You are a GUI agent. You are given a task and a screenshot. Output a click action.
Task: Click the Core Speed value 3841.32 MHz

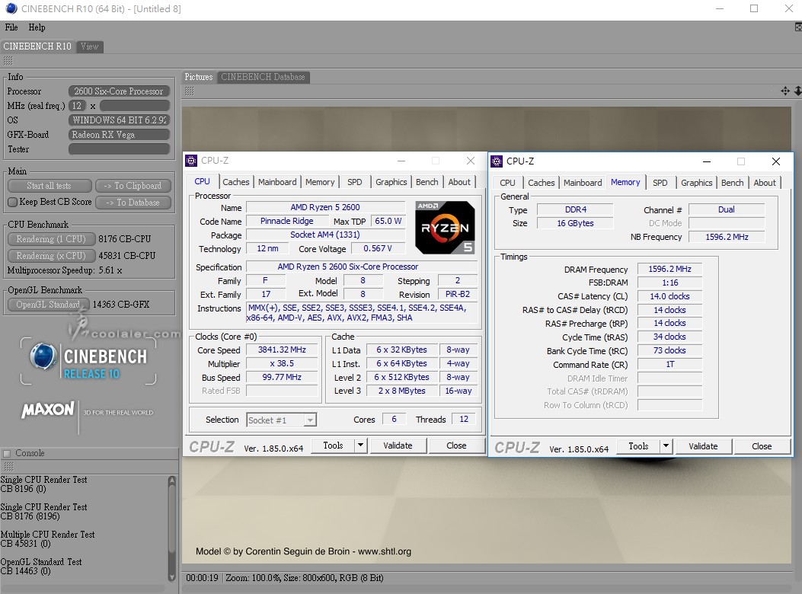point(282,350)
